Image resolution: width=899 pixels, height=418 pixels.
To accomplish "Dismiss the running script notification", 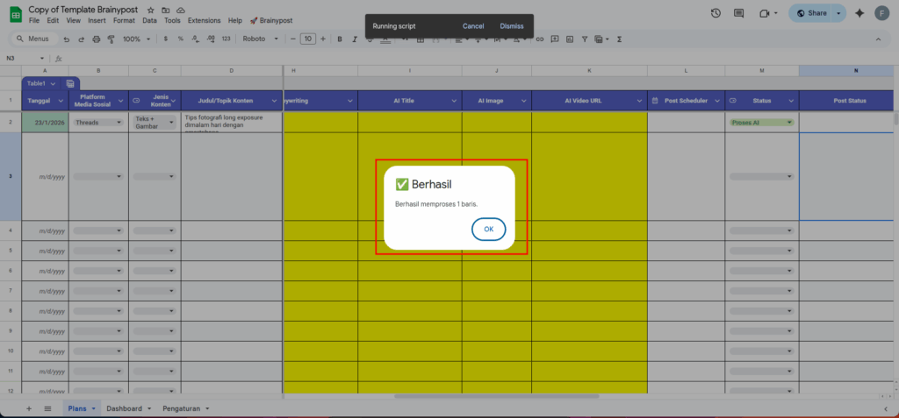I will pyautogui.click(x=512, y=26).
